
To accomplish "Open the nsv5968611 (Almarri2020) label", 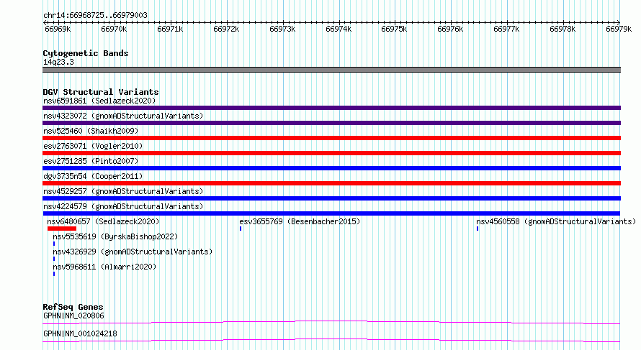I will [104, 267].
